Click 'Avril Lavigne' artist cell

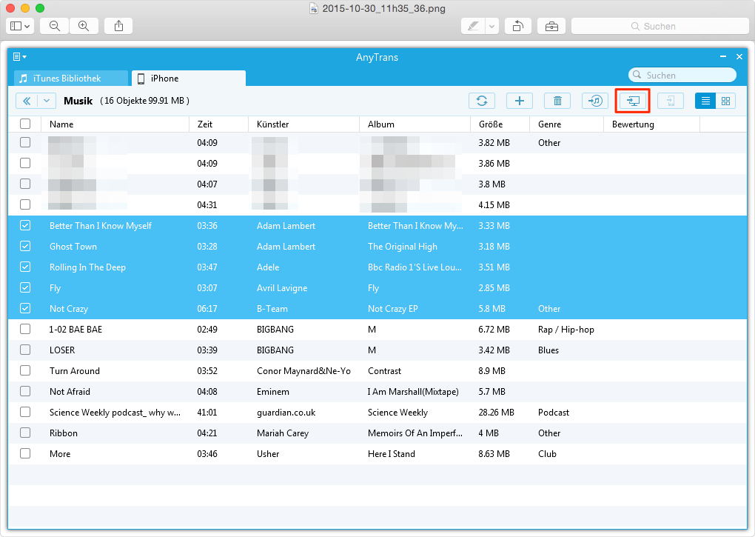click(282, 288)
